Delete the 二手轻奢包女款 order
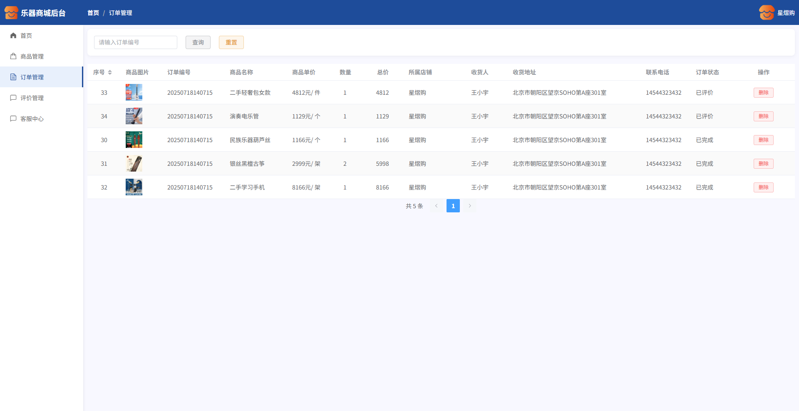Screen dimensions: 799x411 point(763,93)
